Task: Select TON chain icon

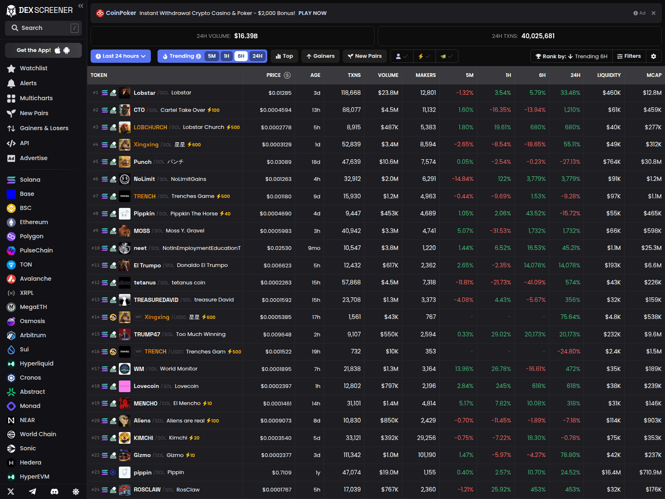Action: [11, 264]
